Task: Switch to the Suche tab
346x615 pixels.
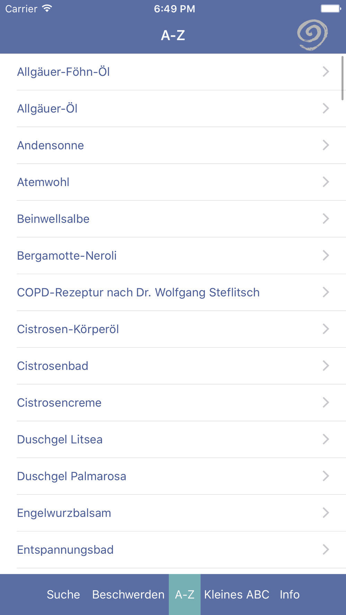Action: [x=63, y=594]
